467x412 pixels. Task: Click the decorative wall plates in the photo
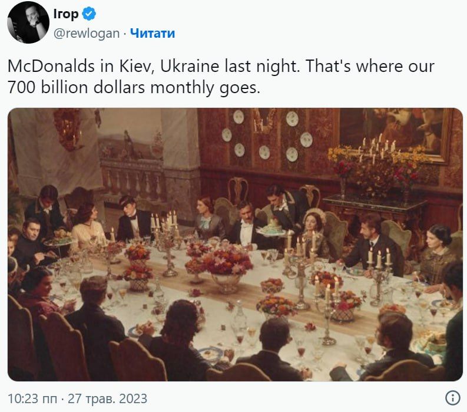pos(266,134)
